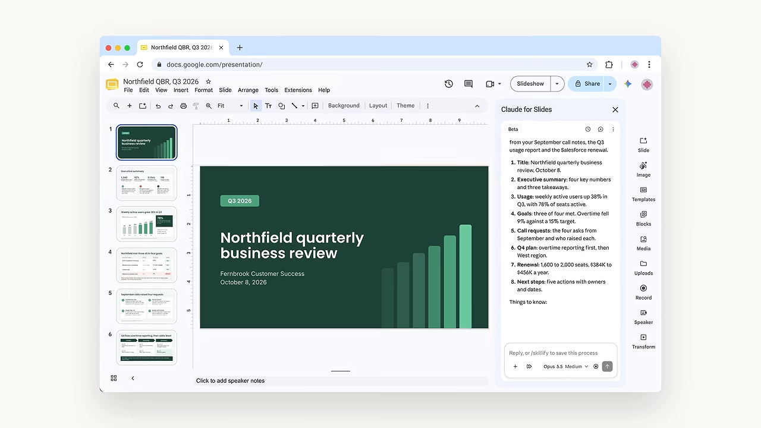Open the comments icon in header
The image size is (761, 428).
pos(468,84)
